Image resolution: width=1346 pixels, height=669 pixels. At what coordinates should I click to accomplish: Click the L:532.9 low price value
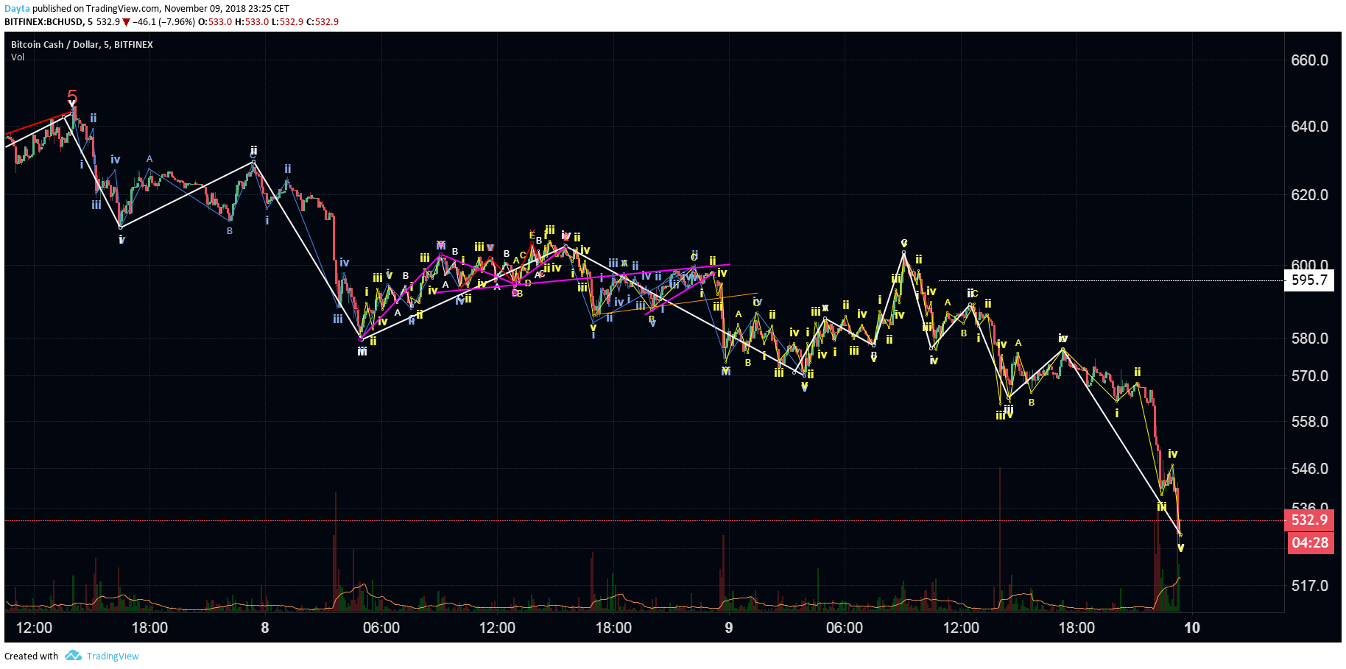288,22
